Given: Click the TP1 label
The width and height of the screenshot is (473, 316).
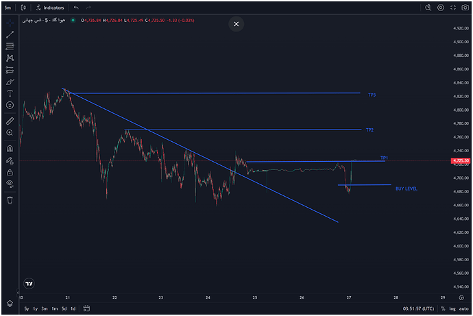Looking at the screenshot, I should click(384, 158).
